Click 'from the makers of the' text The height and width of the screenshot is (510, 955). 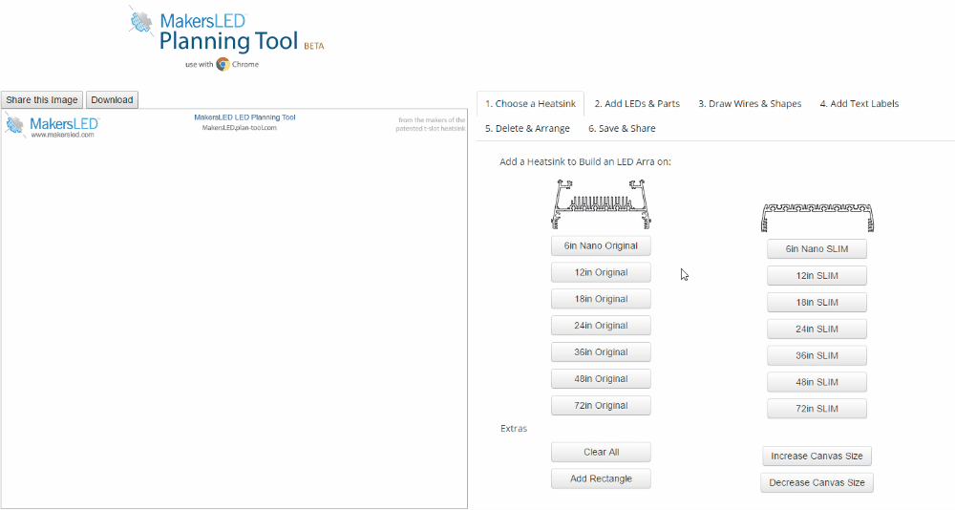[432, 120]
